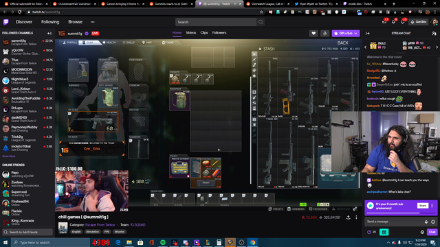Switch to the channel Home tab
Viewport: 440px width, 247px height.
coord(177,33)
